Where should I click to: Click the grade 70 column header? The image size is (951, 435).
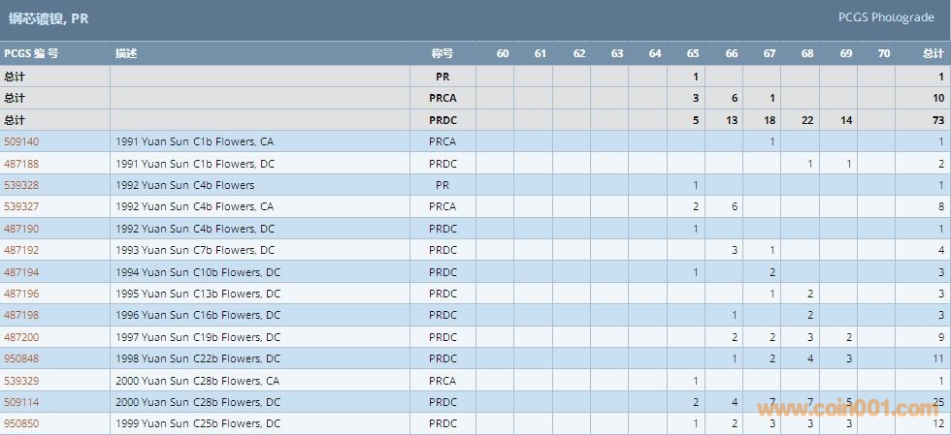[x=883, y=53]
